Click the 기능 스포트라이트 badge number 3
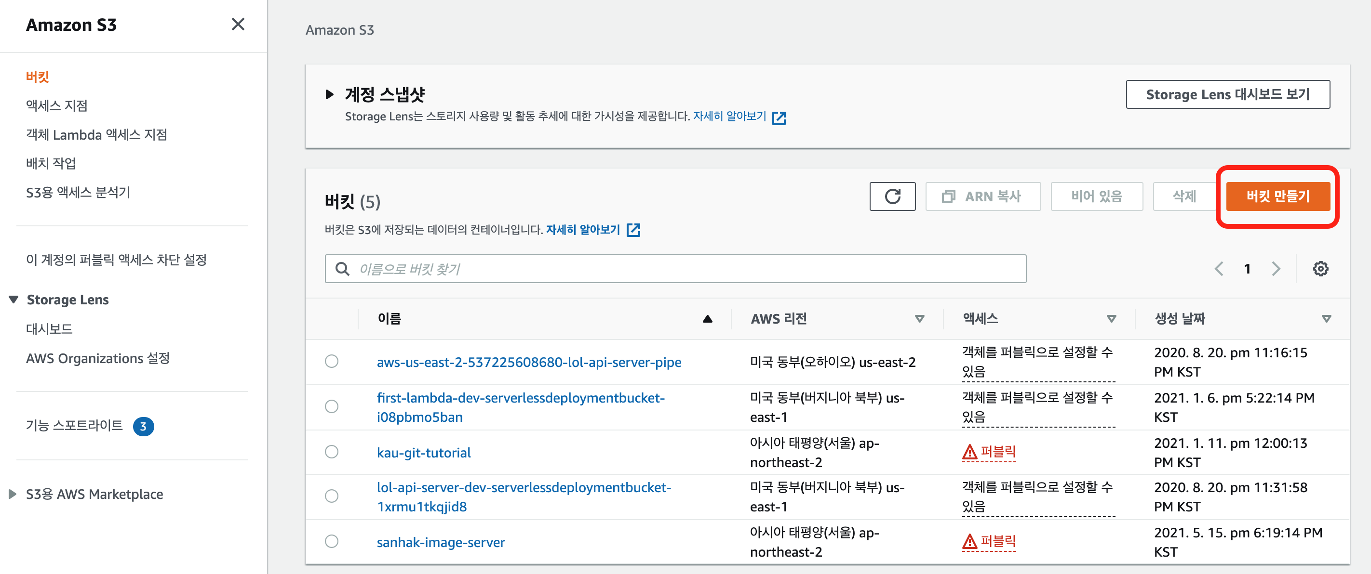The height and width of the screenshot is (574, 1371). (x=143, y=426)
